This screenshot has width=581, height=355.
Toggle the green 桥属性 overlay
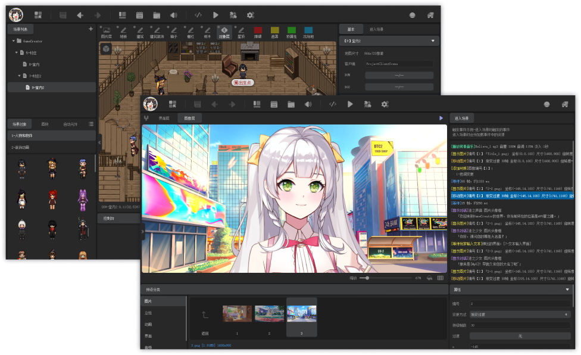291,31
